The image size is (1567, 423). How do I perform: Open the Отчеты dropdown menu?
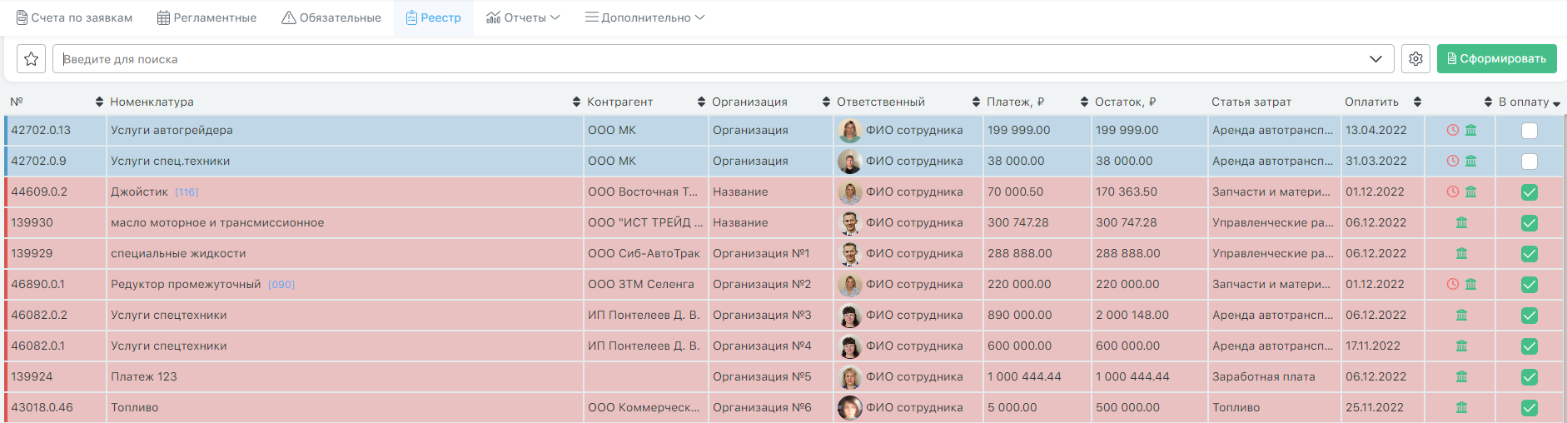(523, 17)
